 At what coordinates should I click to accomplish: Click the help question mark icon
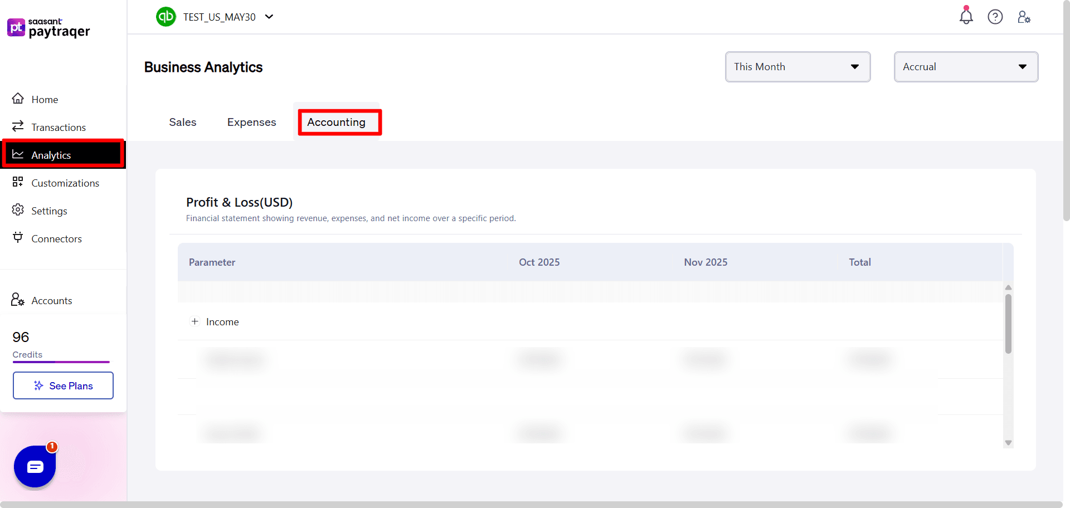995,17
